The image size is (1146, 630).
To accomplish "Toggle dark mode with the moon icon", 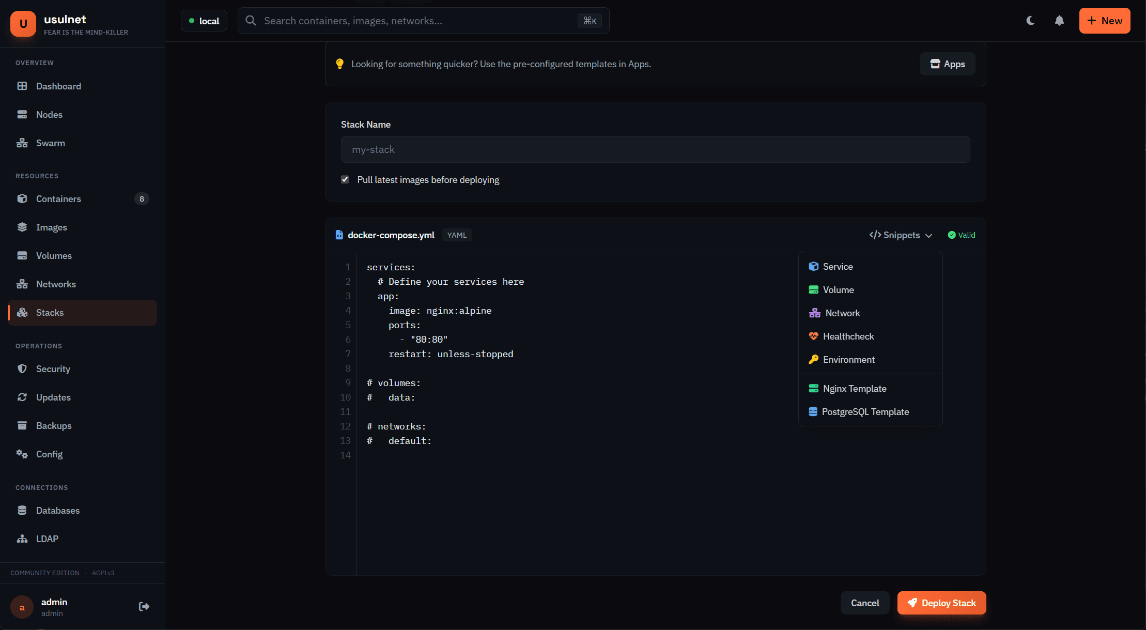I will click(1030, 21).
